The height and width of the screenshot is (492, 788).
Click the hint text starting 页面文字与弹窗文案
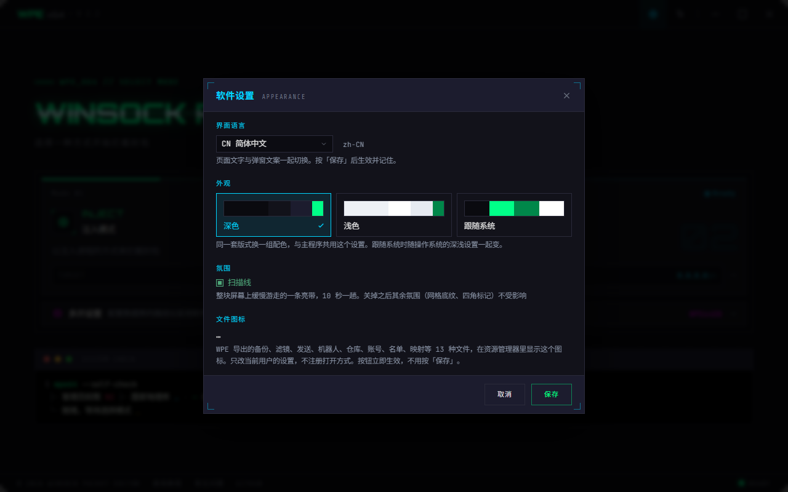coord(307,161)
